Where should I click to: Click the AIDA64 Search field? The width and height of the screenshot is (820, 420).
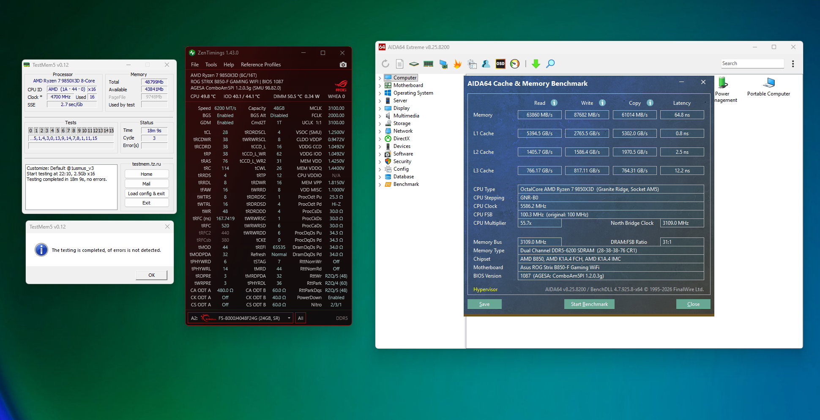tap(752, 63)
